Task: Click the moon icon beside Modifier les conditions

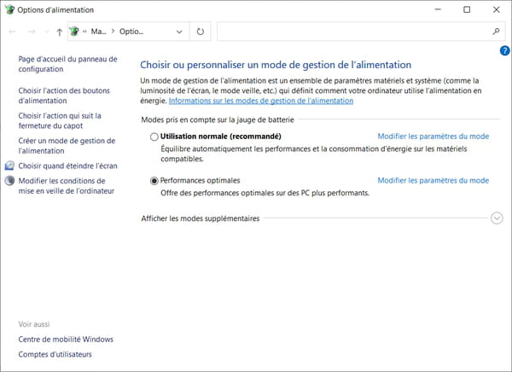Action: tap(9, 181)
